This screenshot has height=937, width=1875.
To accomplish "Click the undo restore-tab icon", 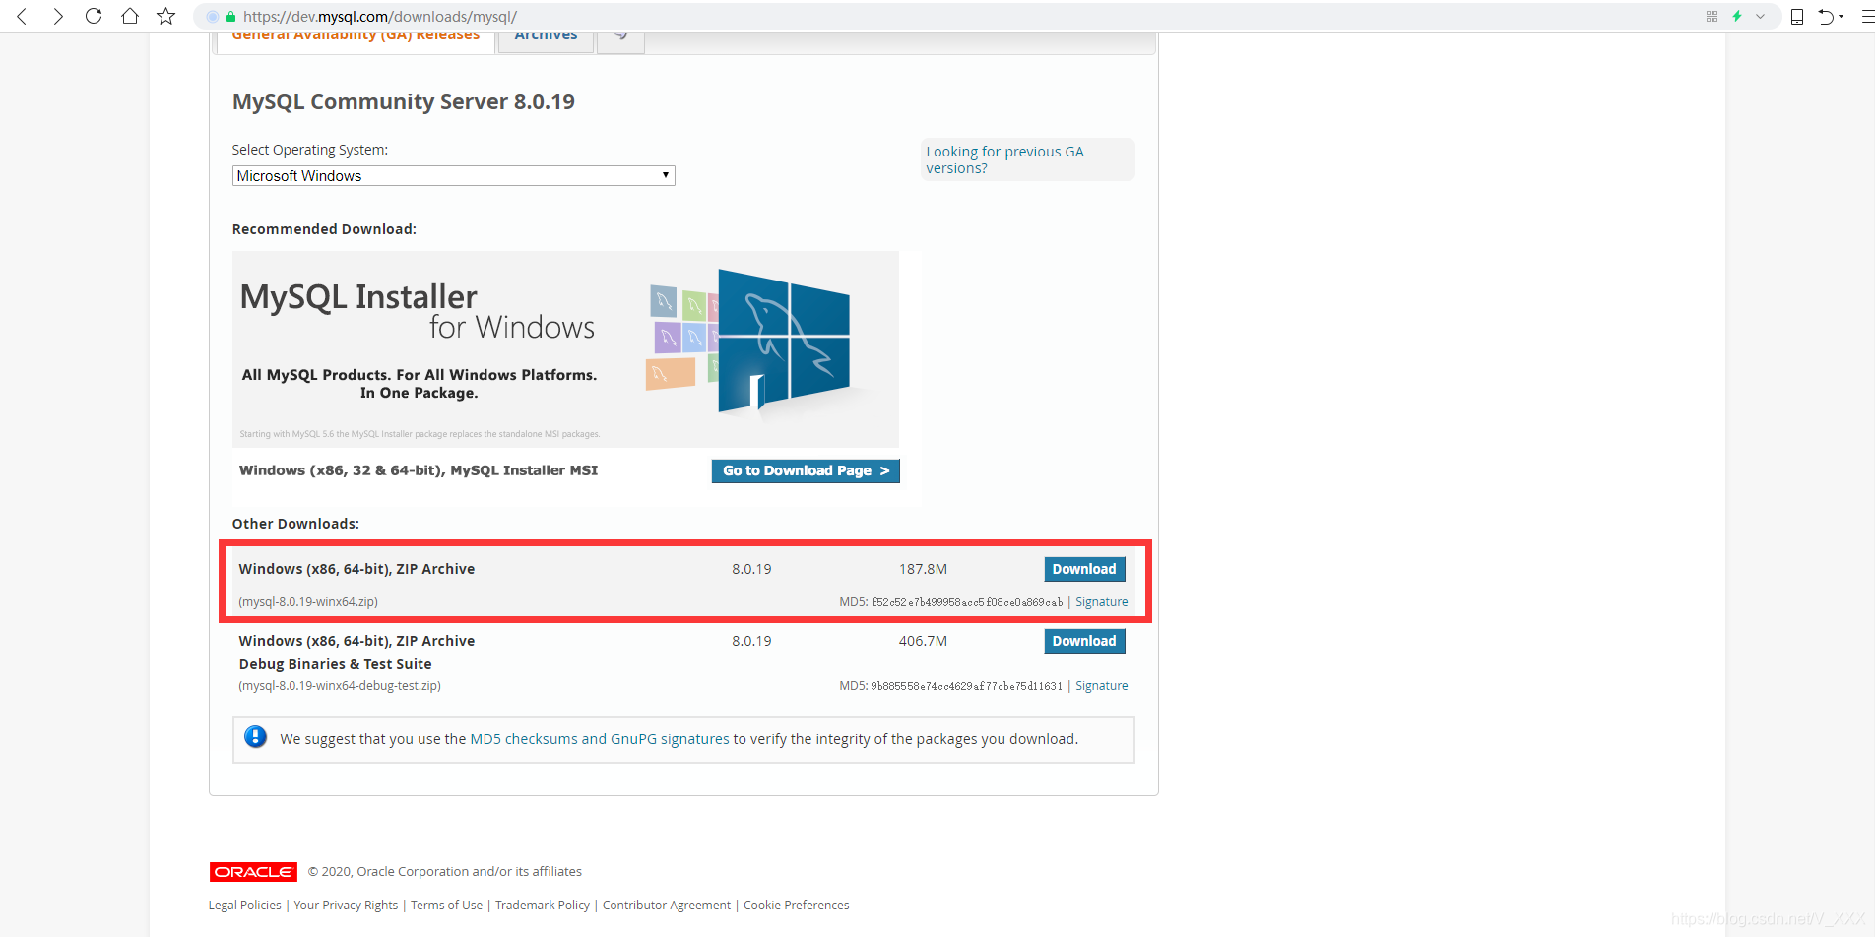I will click(1828, 17).
